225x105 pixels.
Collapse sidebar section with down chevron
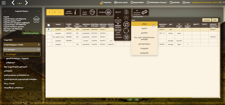[22, 50]
